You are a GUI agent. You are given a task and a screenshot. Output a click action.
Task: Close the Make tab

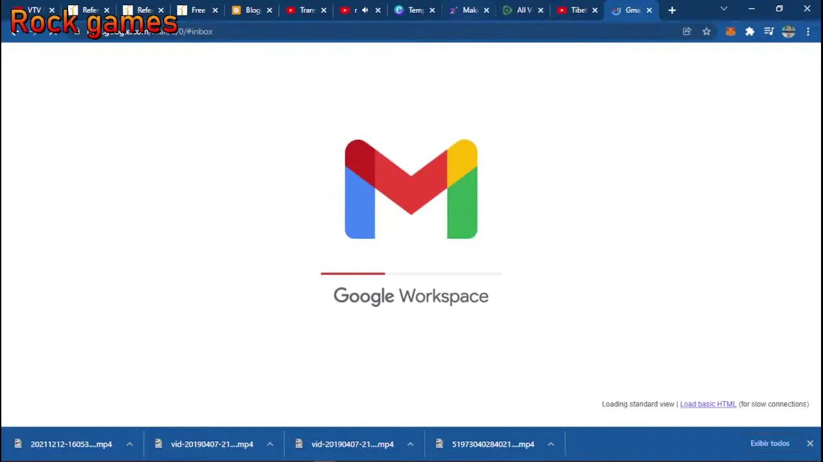486,10
